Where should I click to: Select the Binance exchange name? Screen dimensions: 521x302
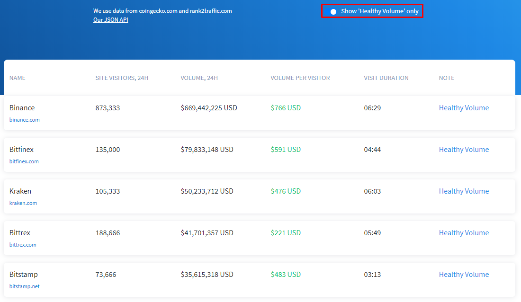22,108
